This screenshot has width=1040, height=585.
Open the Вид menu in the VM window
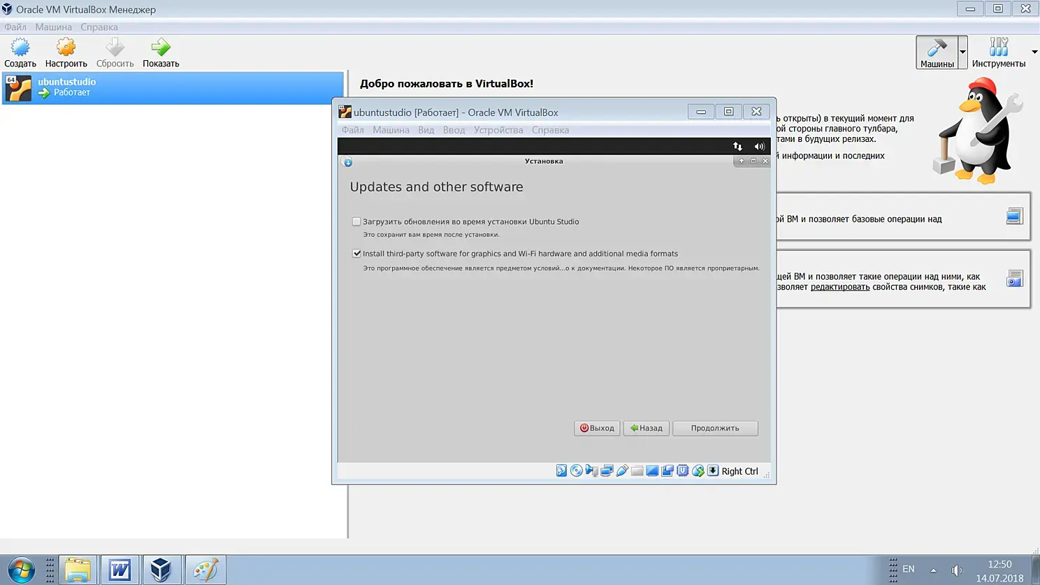click(x=426, y=130)
